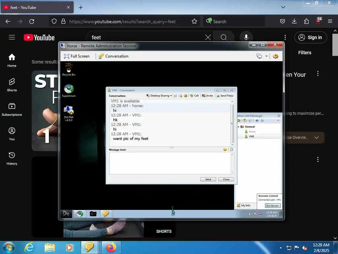The image size is (338, 254).
Task: Expand the Firefox list all tabs chevron
Action: pos(283,7)
